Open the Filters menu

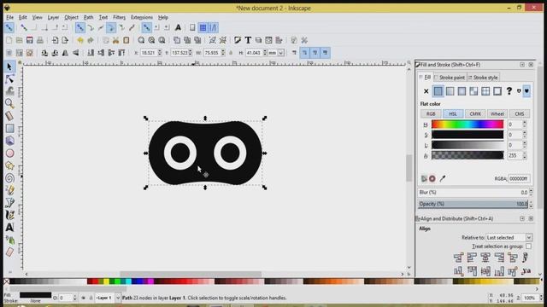[119, 17]
